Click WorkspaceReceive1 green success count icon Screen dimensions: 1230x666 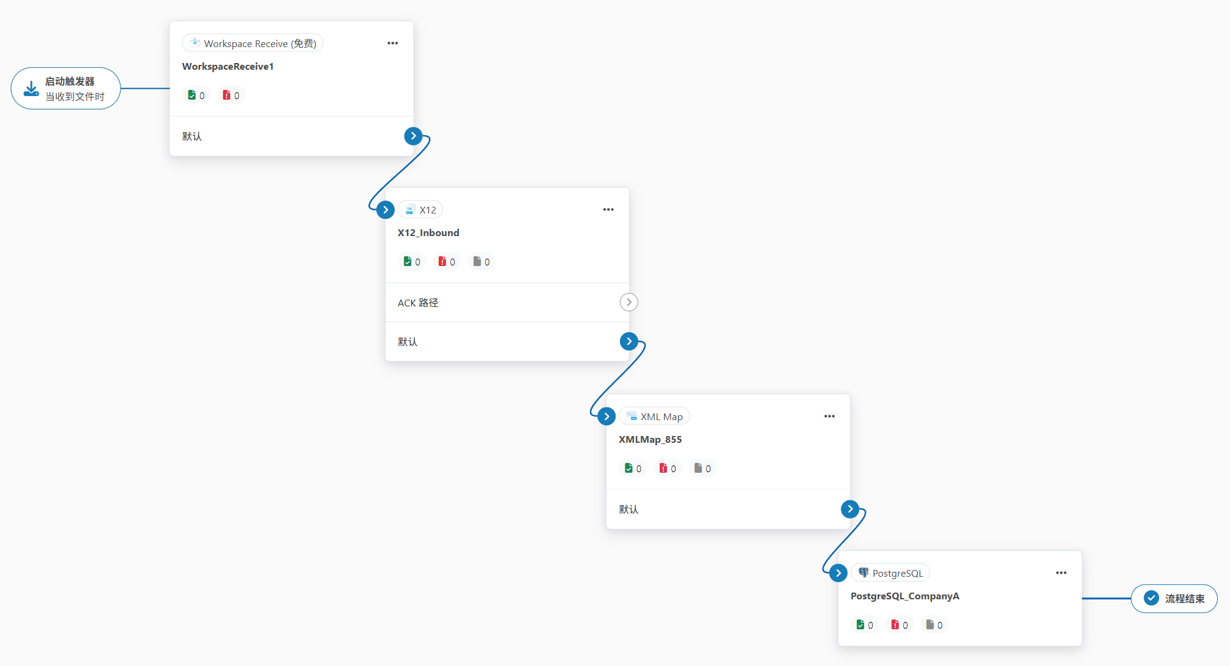[192, 95]
